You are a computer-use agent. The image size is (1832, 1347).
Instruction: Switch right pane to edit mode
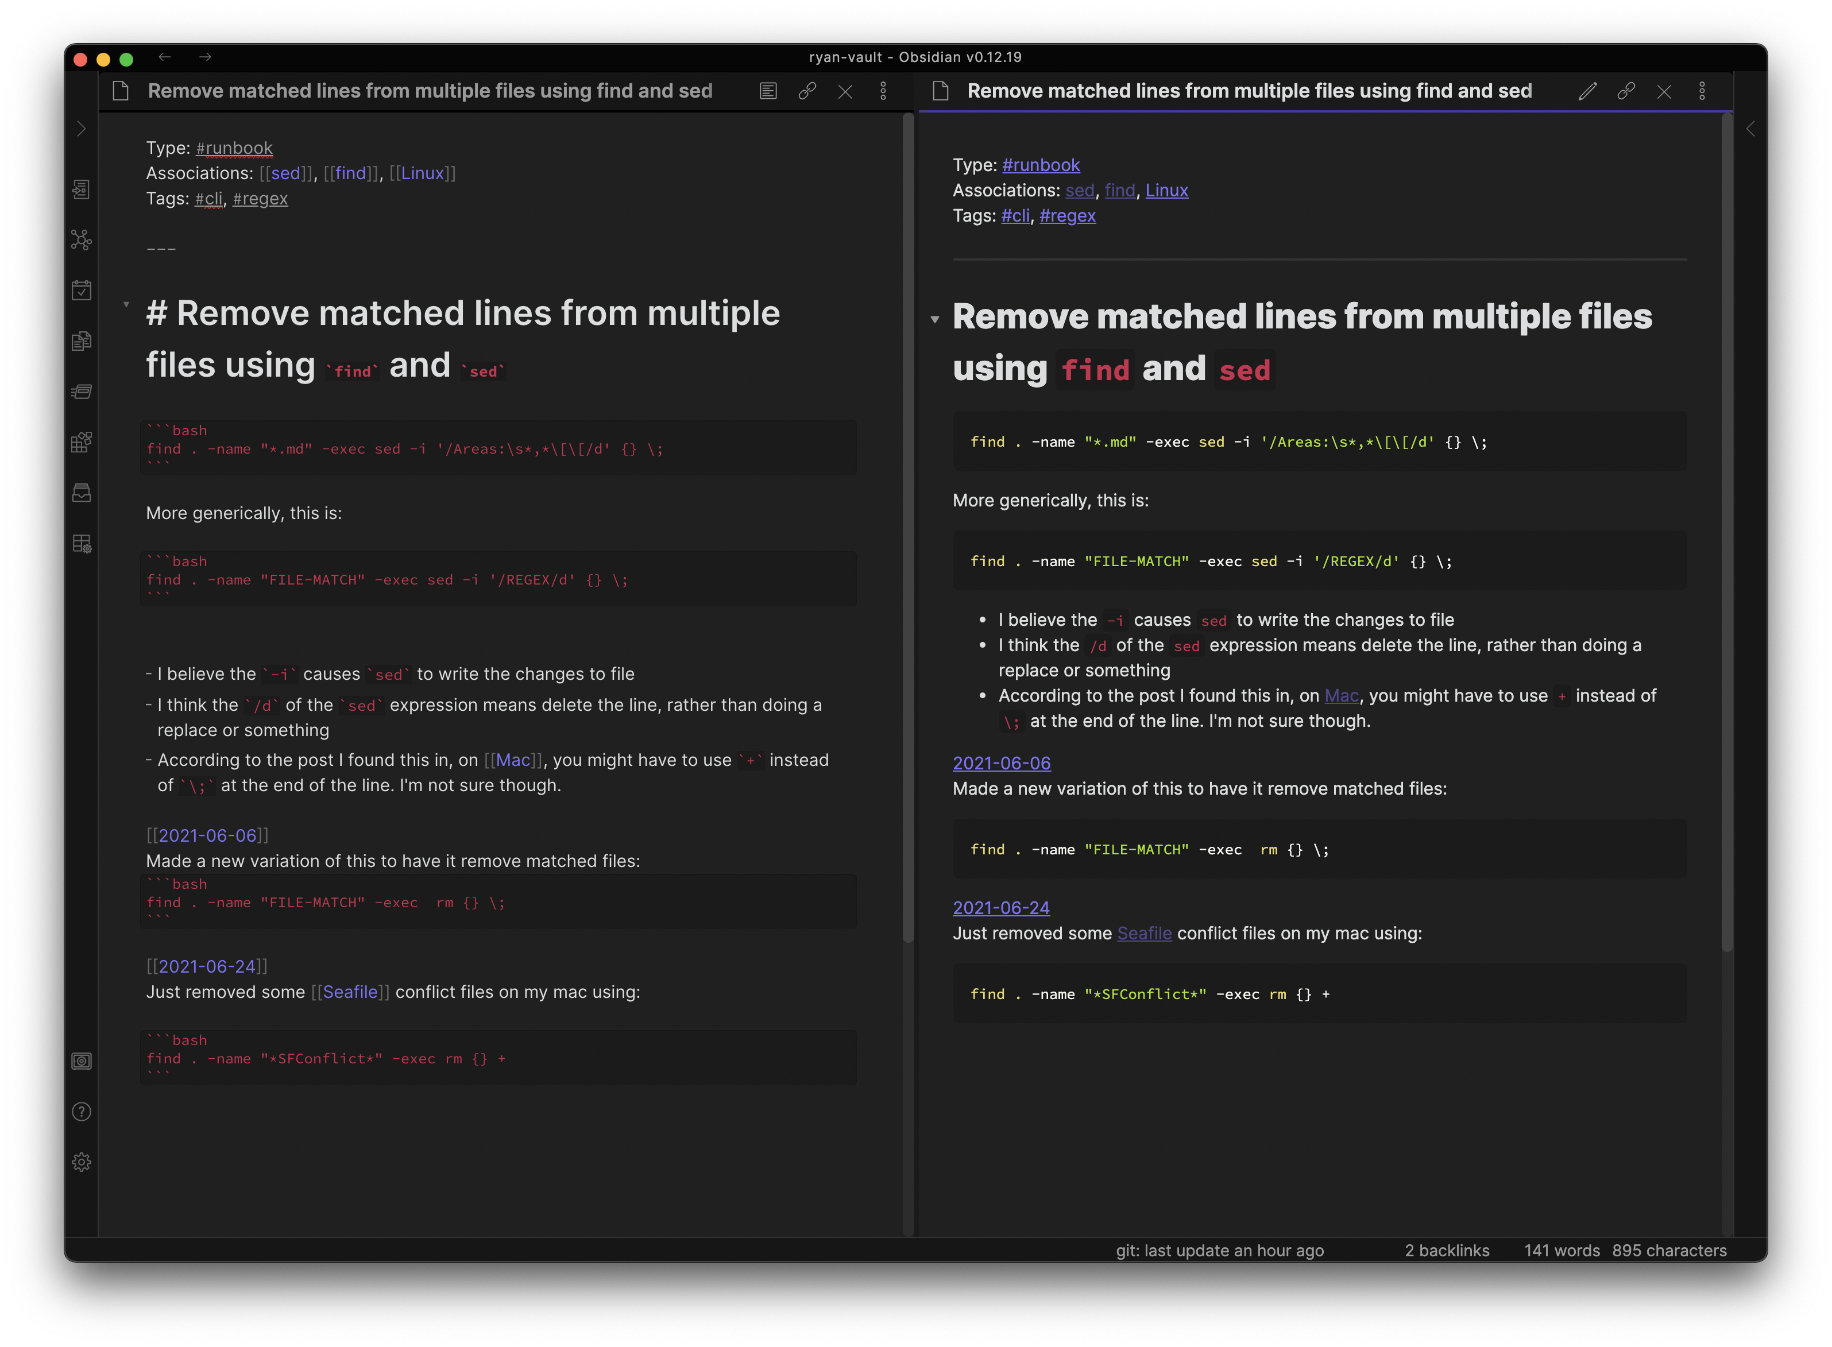pyautogui.click(x=1587, y=91)
